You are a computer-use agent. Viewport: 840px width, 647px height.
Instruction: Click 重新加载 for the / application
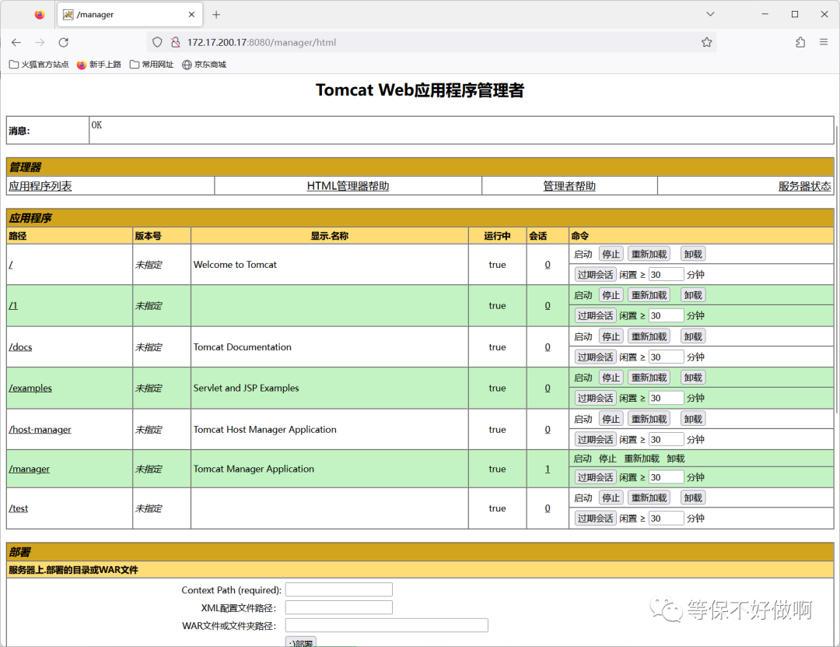point(649,254)
